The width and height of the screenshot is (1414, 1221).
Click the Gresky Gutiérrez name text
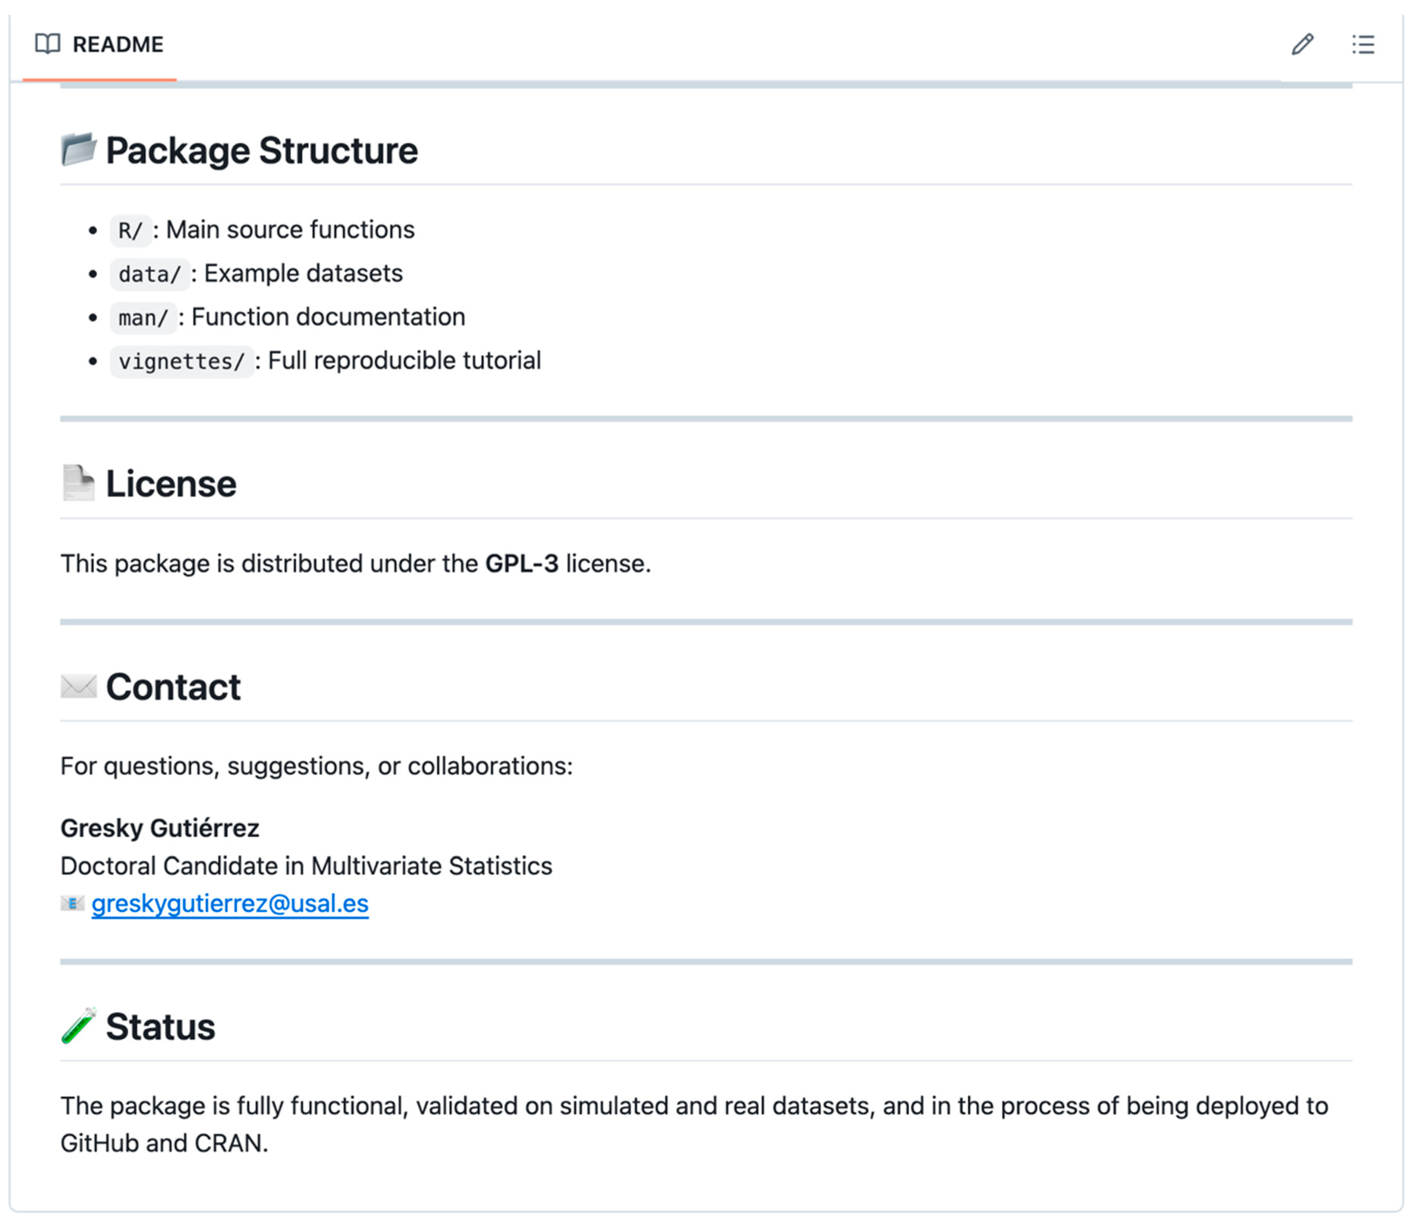[160, 828]
